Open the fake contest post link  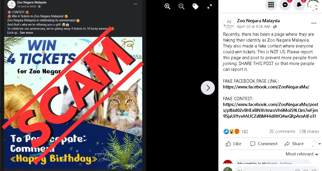(x=270, y=110)
